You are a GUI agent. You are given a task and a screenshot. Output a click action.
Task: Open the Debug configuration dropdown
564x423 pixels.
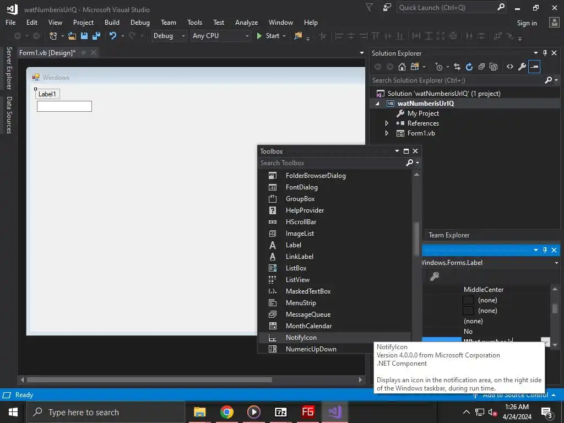[x=183, y=36]
